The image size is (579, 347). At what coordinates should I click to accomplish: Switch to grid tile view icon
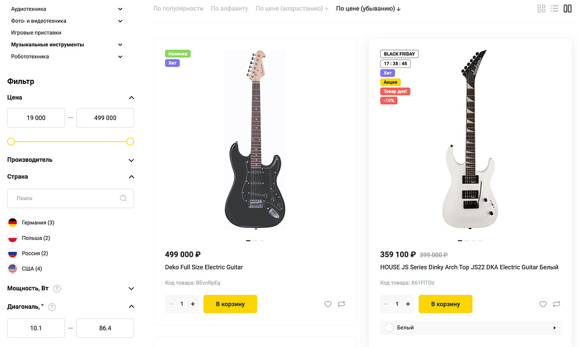[x=541, y=9]
